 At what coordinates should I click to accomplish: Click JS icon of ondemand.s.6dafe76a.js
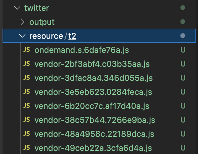(27, 50)
